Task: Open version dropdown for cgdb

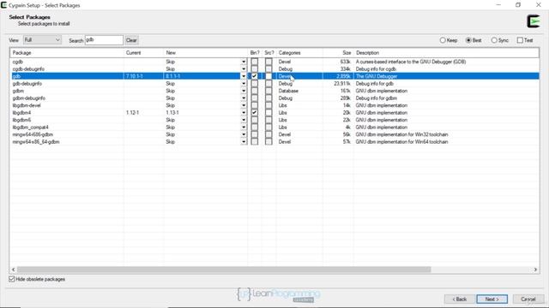Action: click(x=244, y=62)
